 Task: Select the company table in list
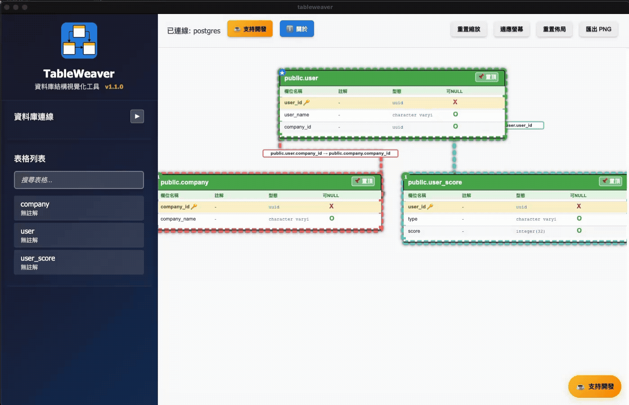click(79, 208)
